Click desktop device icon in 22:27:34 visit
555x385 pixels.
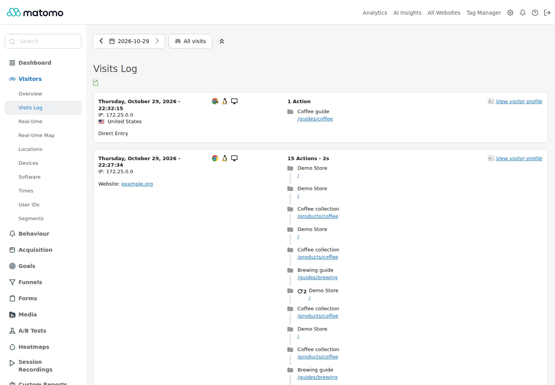[234, 158]
